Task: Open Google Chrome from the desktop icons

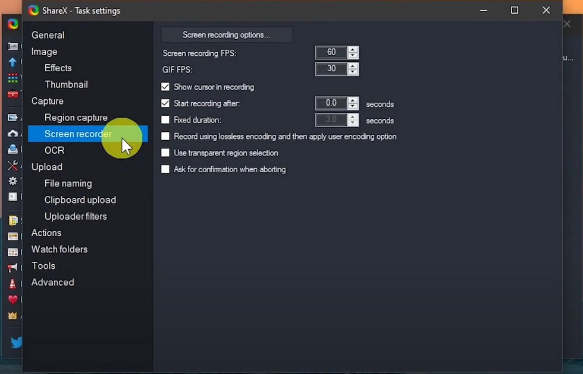Action: (12, 24)
